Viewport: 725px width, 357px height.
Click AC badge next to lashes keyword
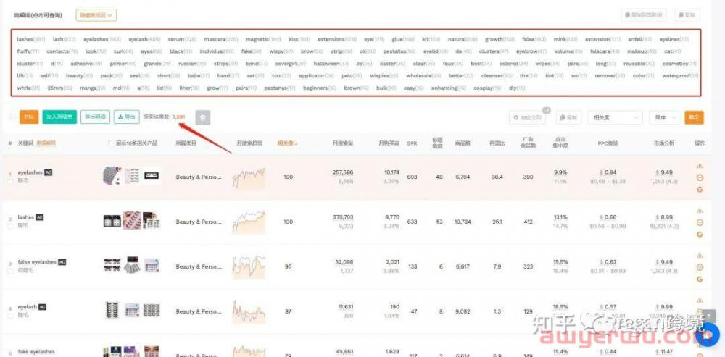click(40, 217)
